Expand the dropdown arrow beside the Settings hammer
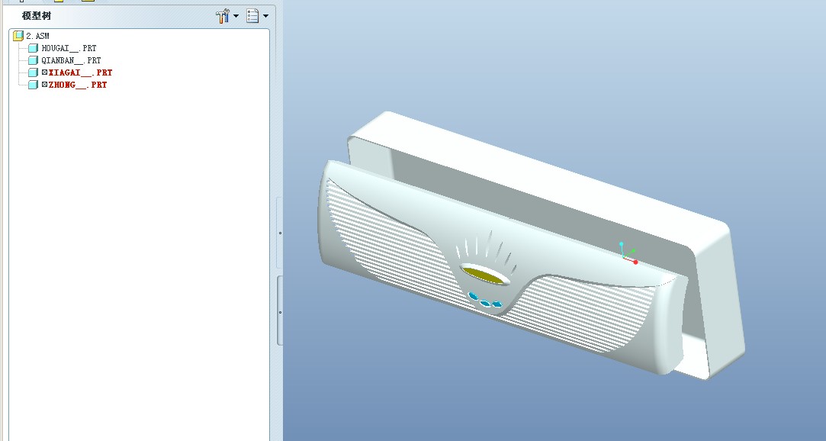Screen dimensions: 826x441 [x=236, y=16]
